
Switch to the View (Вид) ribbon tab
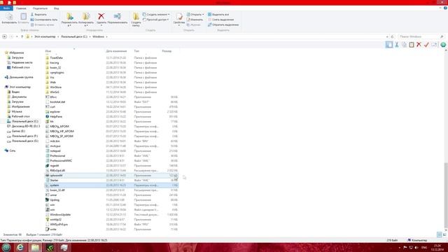click(x=56, y=8)
